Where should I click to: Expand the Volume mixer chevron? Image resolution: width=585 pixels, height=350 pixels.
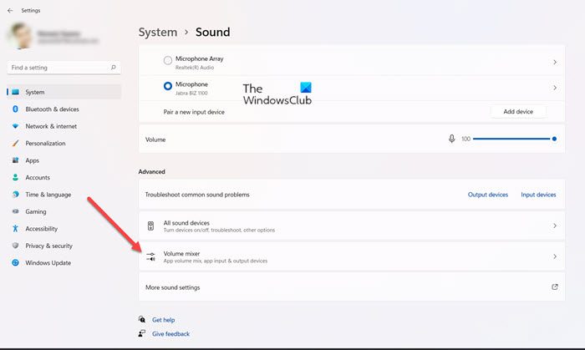555,256
